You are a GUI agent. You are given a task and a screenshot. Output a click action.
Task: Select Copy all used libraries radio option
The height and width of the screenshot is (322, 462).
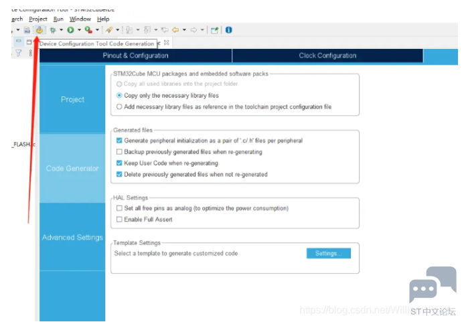[x=119, y=84]
